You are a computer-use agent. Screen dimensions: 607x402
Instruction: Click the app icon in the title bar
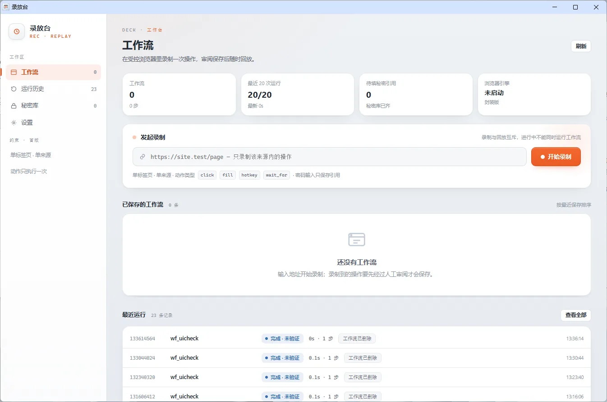(6, 7)
